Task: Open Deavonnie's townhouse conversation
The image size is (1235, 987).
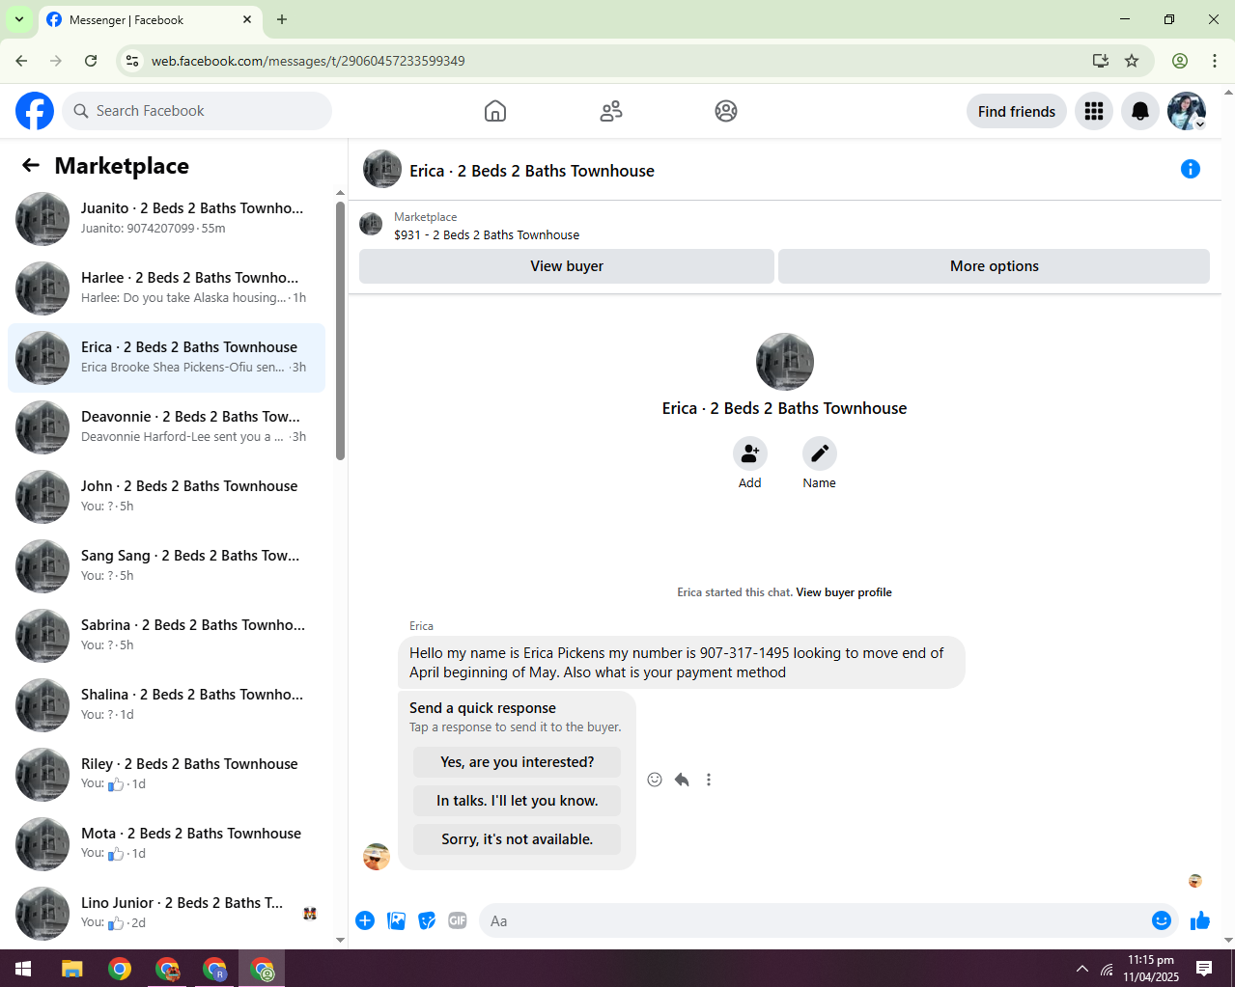Action: [166, 427]
